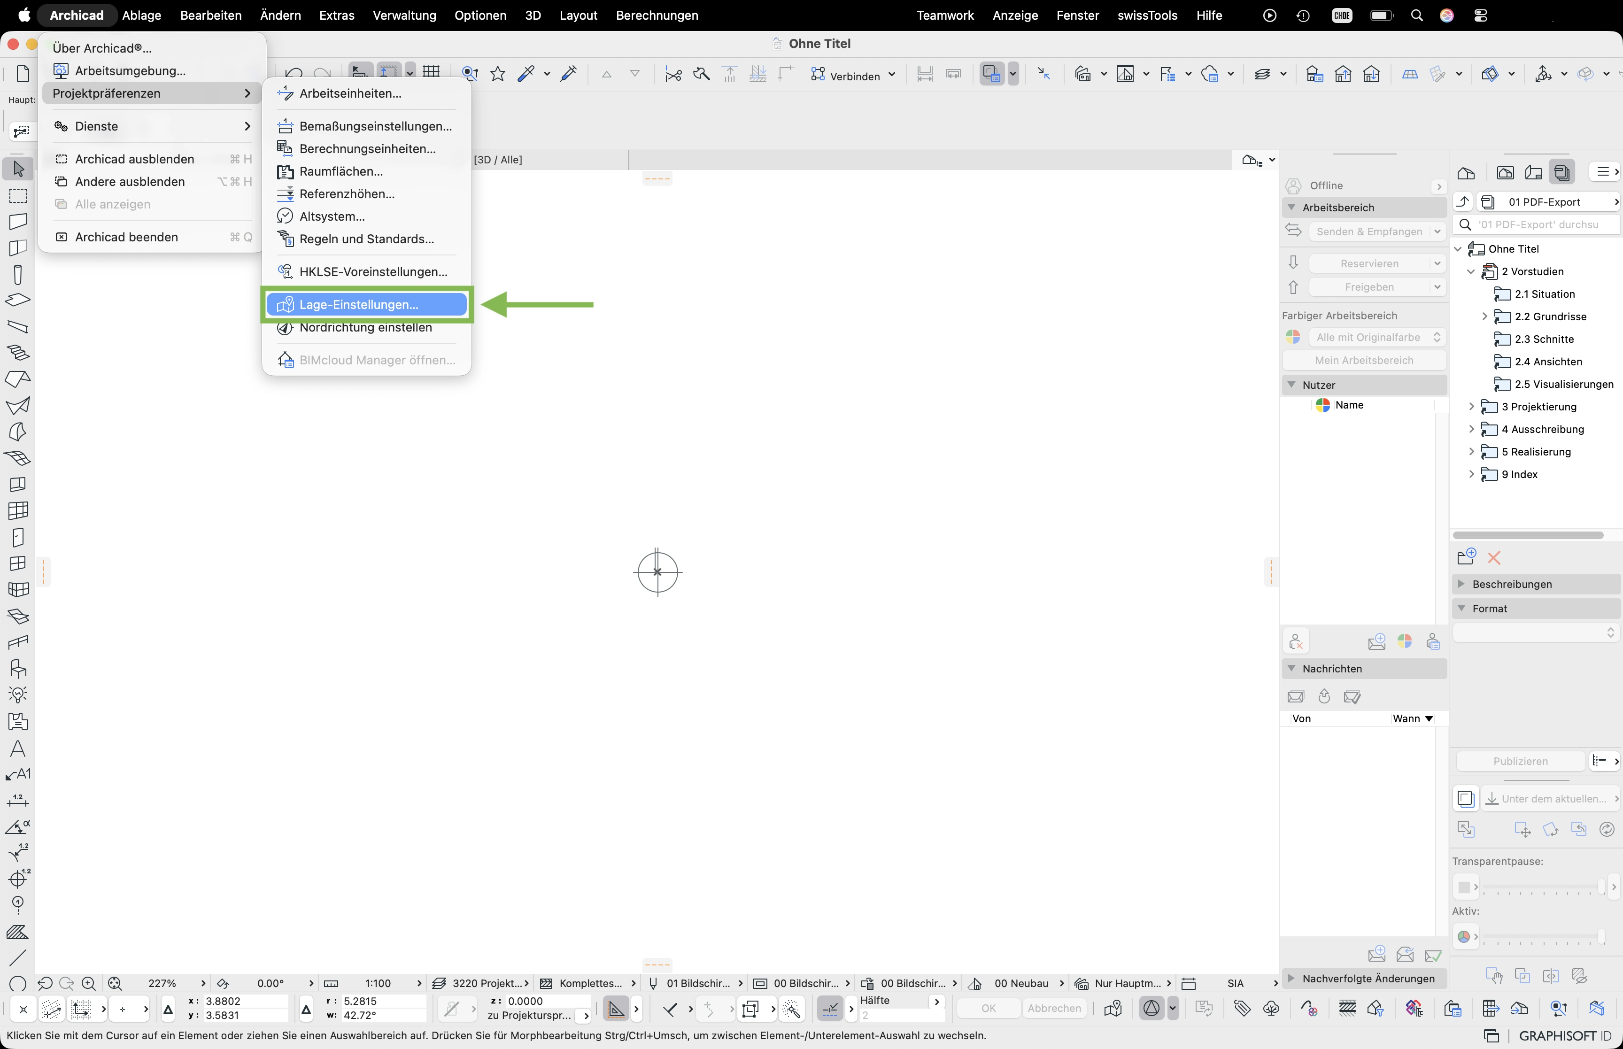
Task: Click the new publisher item icon
Action: 1466,557
